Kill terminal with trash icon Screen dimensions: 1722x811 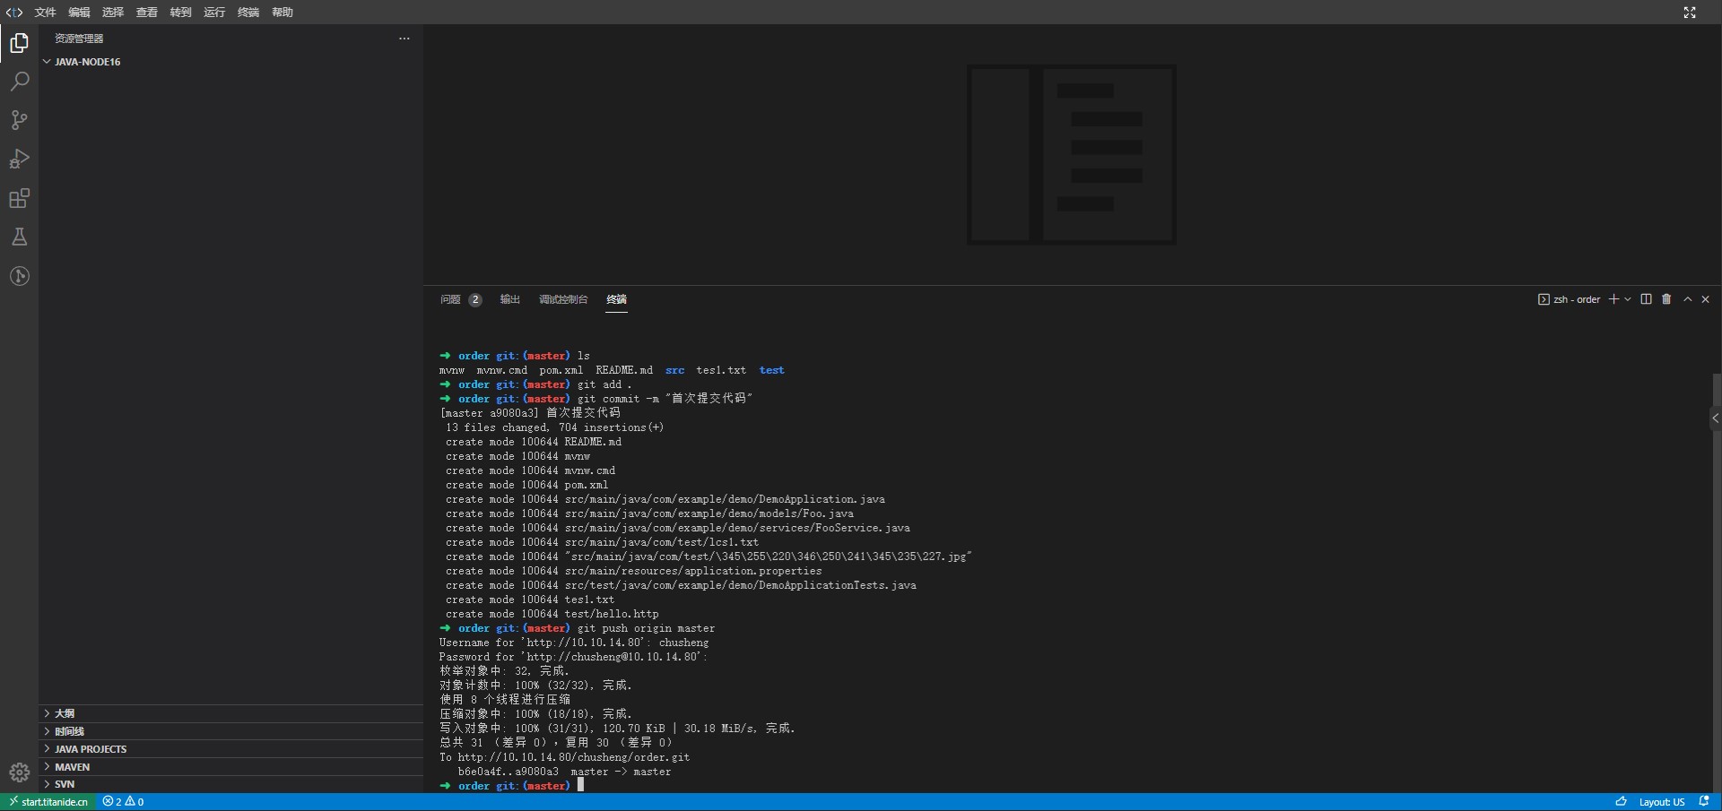[1666, 299]
